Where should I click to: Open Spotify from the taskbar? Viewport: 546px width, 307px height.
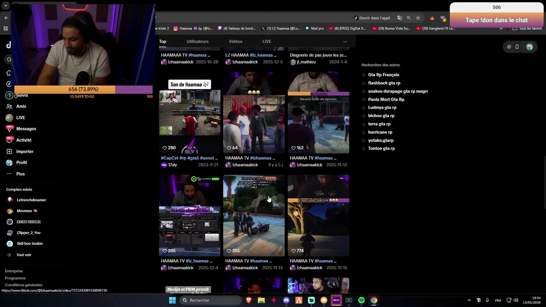tap(361, 300)
